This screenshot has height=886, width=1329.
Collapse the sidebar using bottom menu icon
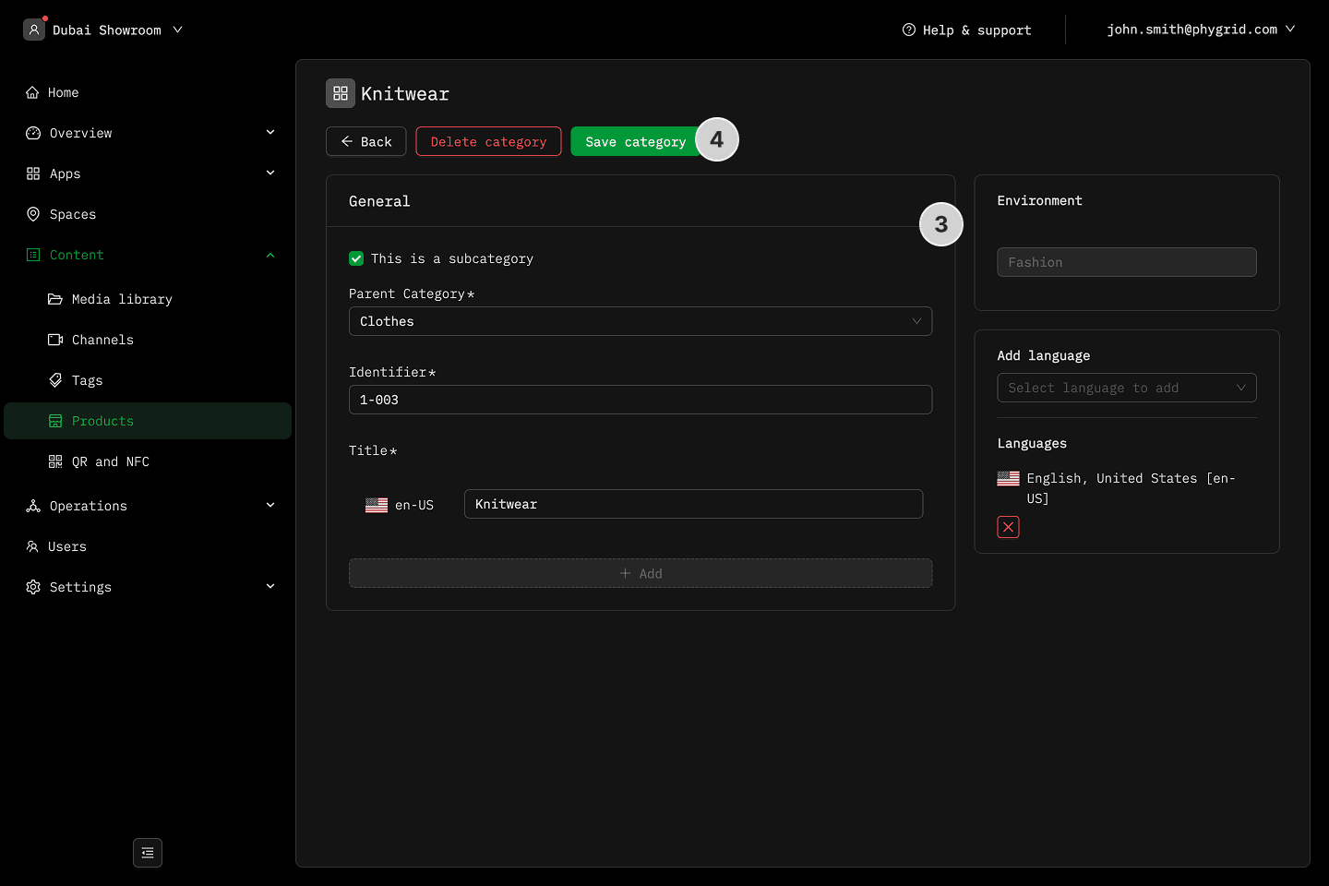pyautogui.click(x=148, y=853)
